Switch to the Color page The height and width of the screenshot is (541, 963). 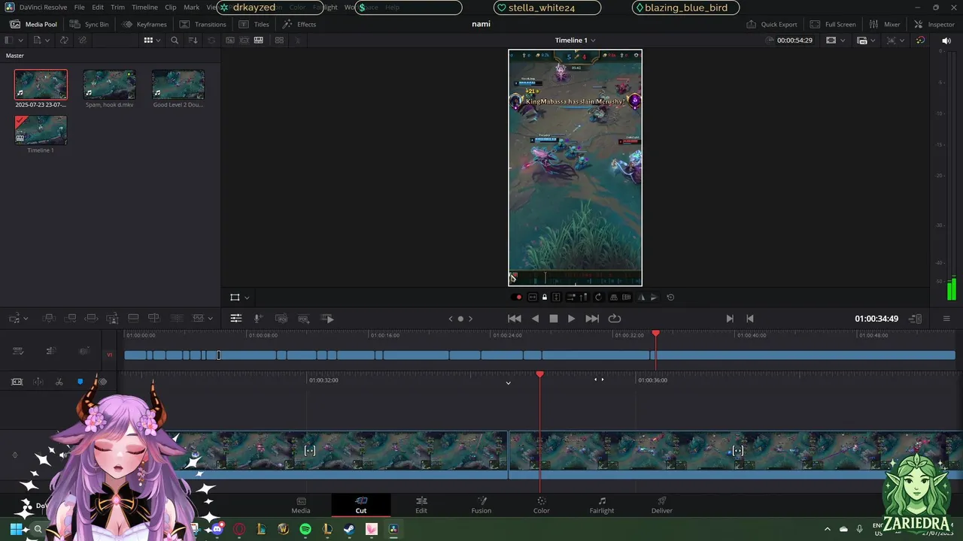(x=542, y=504)
